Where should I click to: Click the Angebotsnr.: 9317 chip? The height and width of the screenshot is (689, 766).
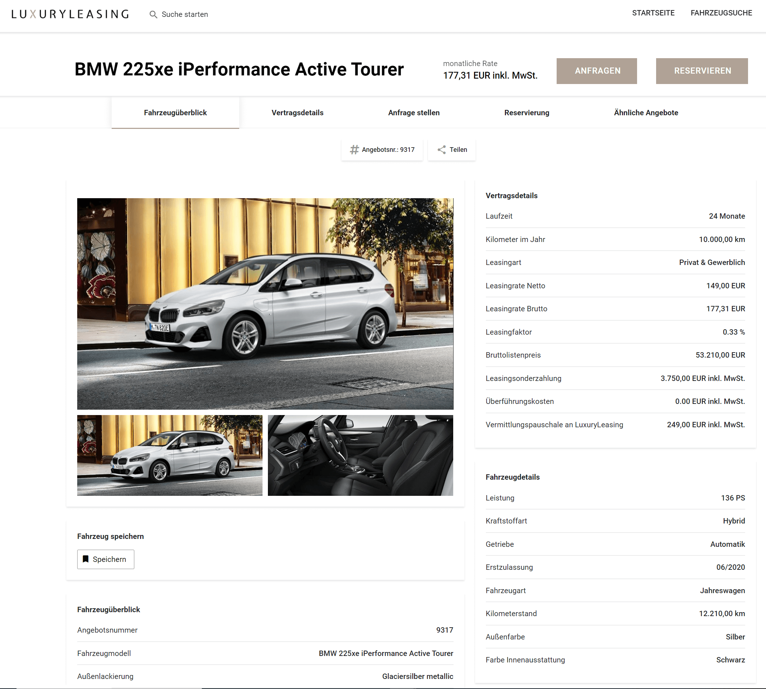pyautogui.click(x=382, y=149)
